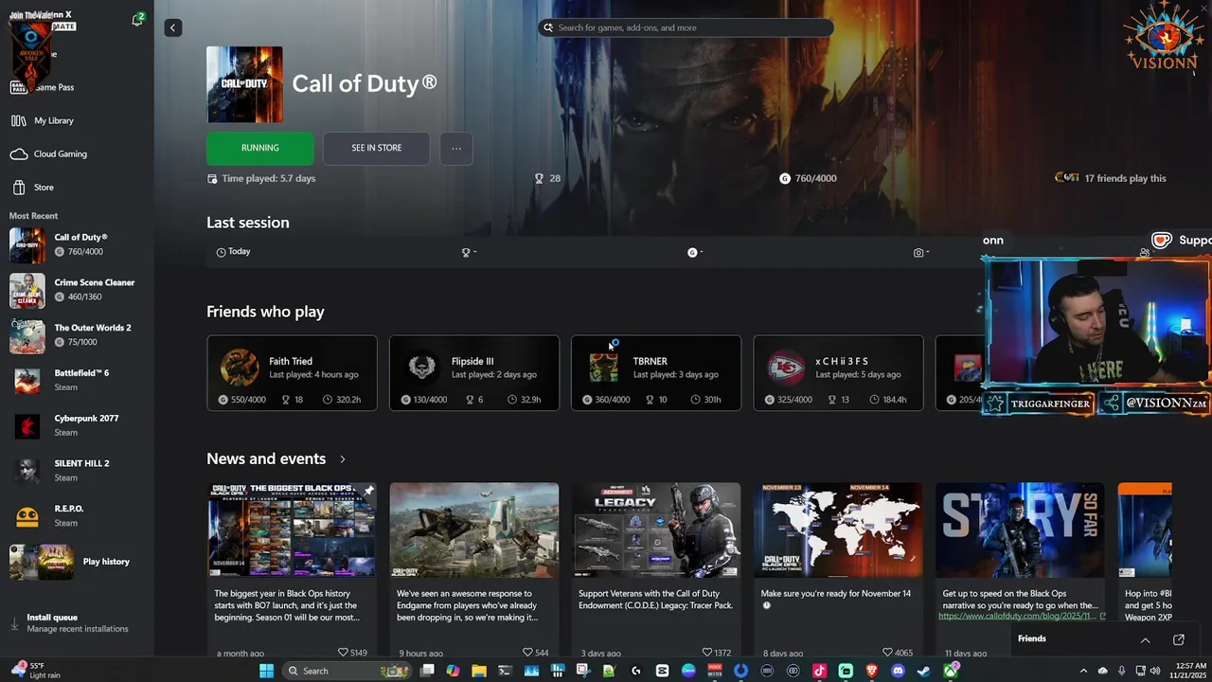1212x682 pixels.
Task: Open the Biggest Black Ops news thumbnail
Action: 292,529
